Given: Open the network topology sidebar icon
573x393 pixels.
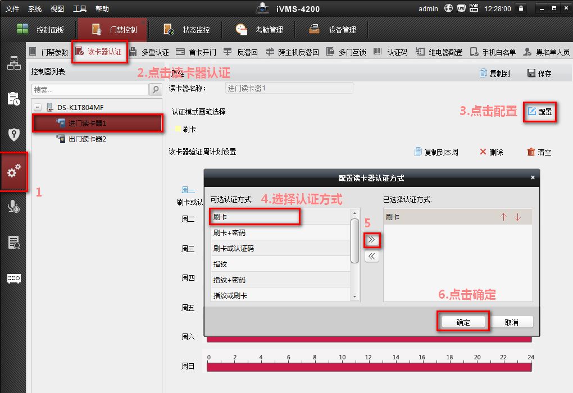Looking at the screenshot, I should click(x=13, y=63).
